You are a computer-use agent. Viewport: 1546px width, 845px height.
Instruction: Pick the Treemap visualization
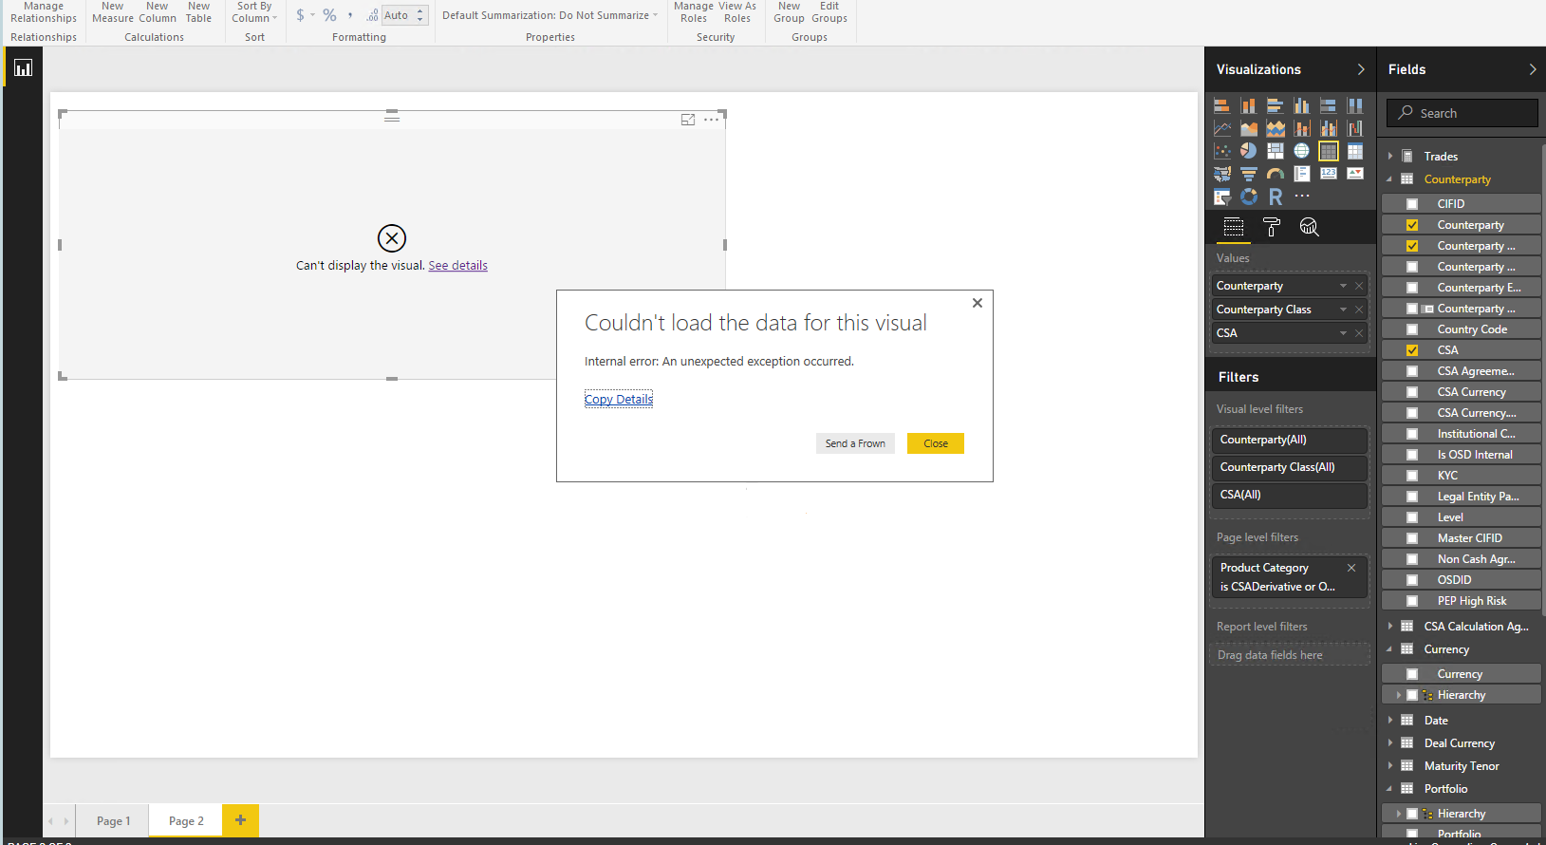1276,151
